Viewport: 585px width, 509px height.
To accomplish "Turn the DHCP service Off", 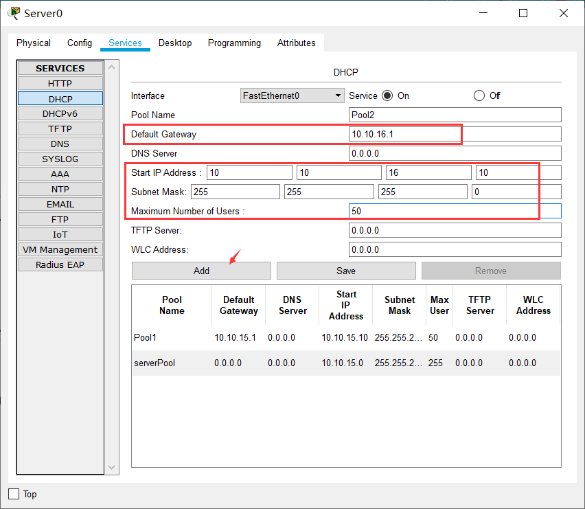I will (x=479, y=95).
